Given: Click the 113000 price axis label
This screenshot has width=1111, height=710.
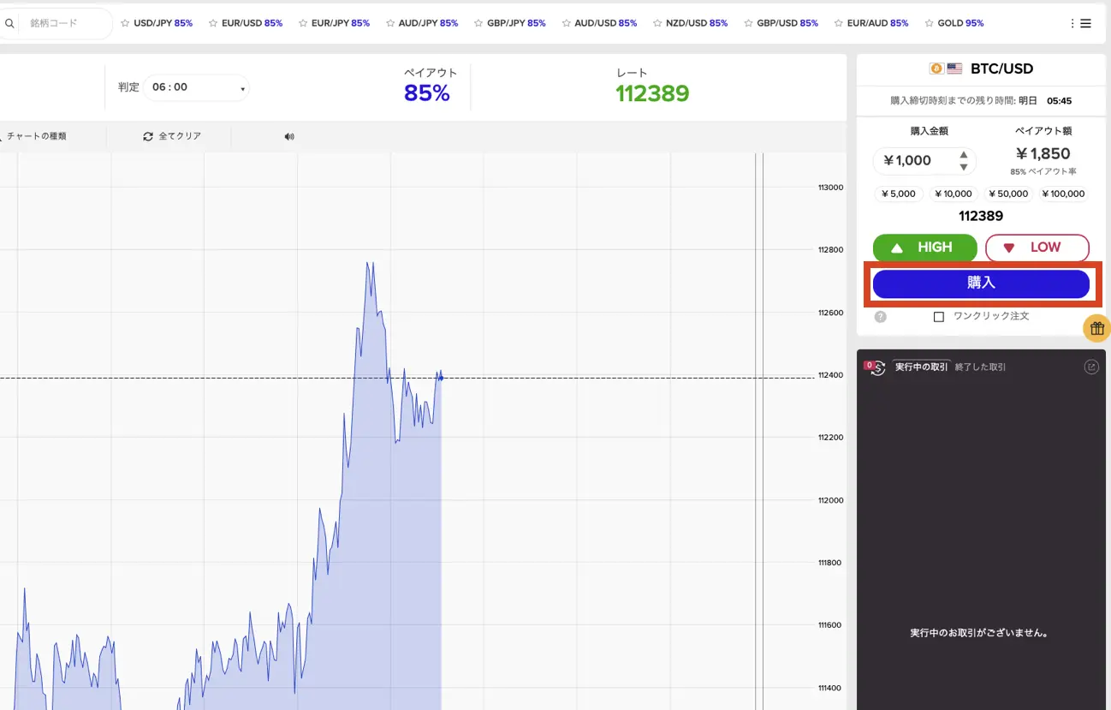Looking at the screenshot, I should click(831, 188).
